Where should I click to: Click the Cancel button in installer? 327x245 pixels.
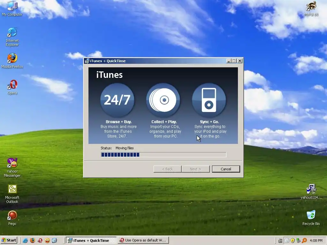tap(226, 169)
